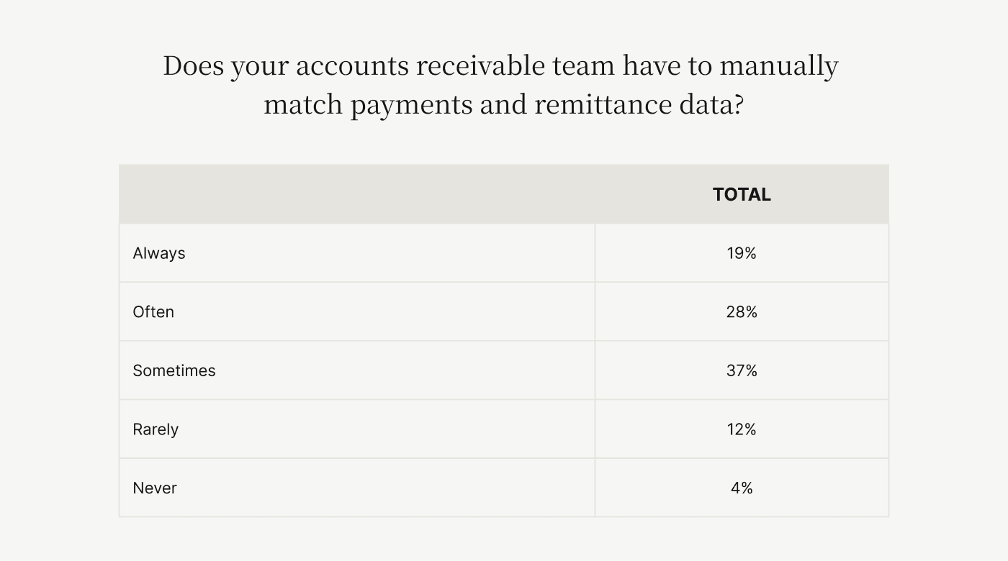Click the 19% value cell

[x=742, y=253]
